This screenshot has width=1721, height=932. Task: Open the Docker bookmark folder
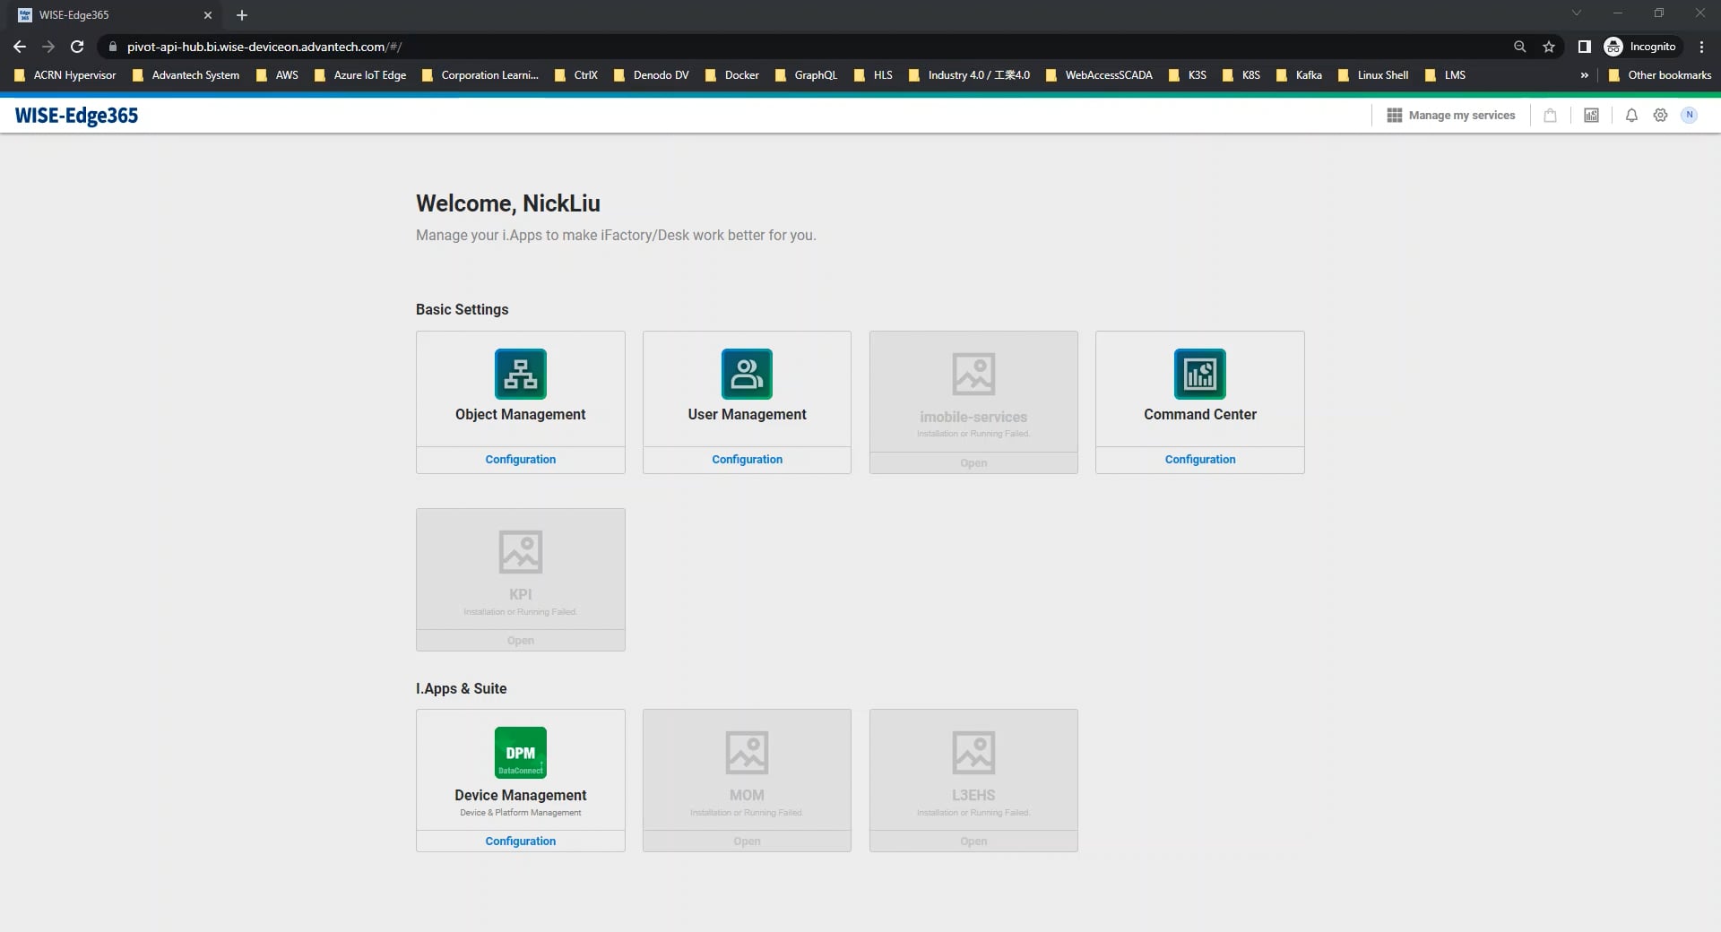(x=731, y=75)
